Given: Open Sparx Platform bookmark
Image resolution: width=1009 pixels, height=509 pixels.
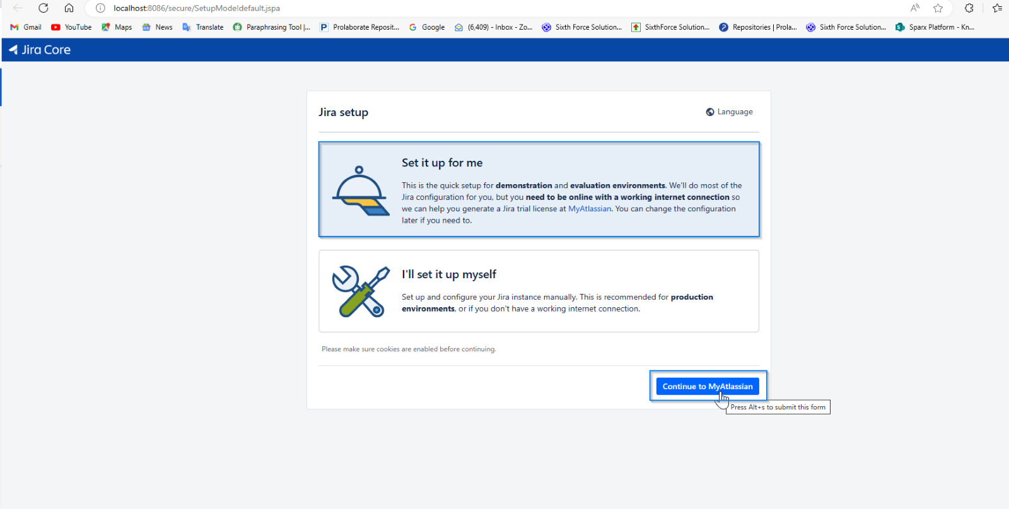Looking at the screenshot, I should point(935,27).
